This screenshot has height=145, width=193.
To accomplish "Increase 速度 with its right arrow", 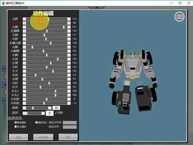I will [50, 108].
